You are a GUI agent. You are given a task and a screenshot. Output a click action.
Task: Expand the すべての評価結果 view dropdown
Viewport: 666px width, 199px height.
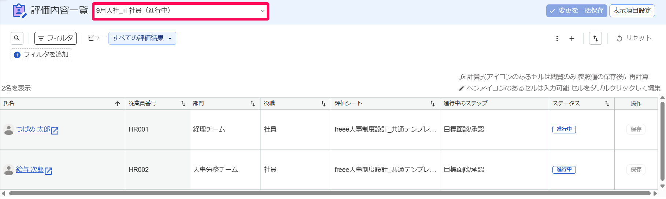pyautogui.click(x=142, y=38)
